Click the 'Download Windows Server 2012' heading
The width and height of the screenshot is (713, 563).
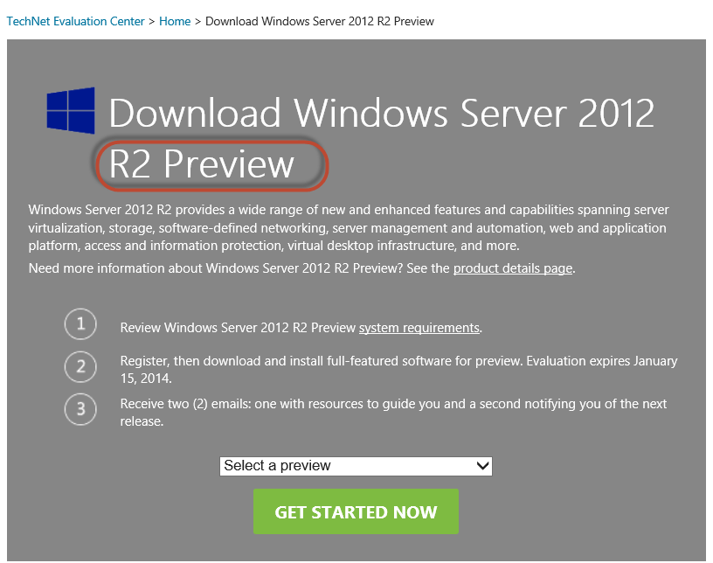[x=381, y=113]
